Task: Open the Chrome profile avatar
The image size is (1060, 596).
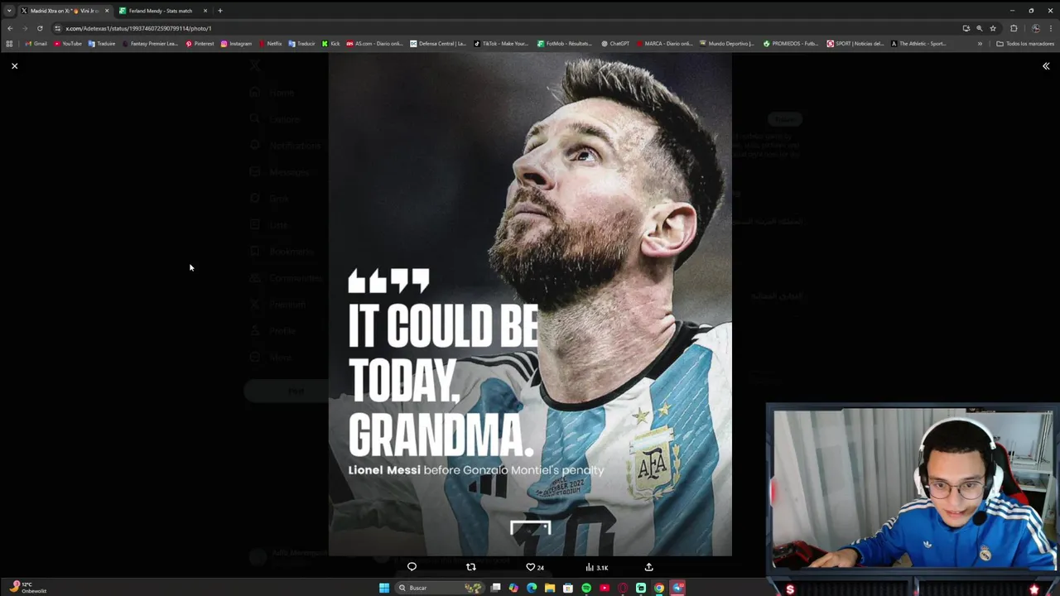Action: (1035, 28)
